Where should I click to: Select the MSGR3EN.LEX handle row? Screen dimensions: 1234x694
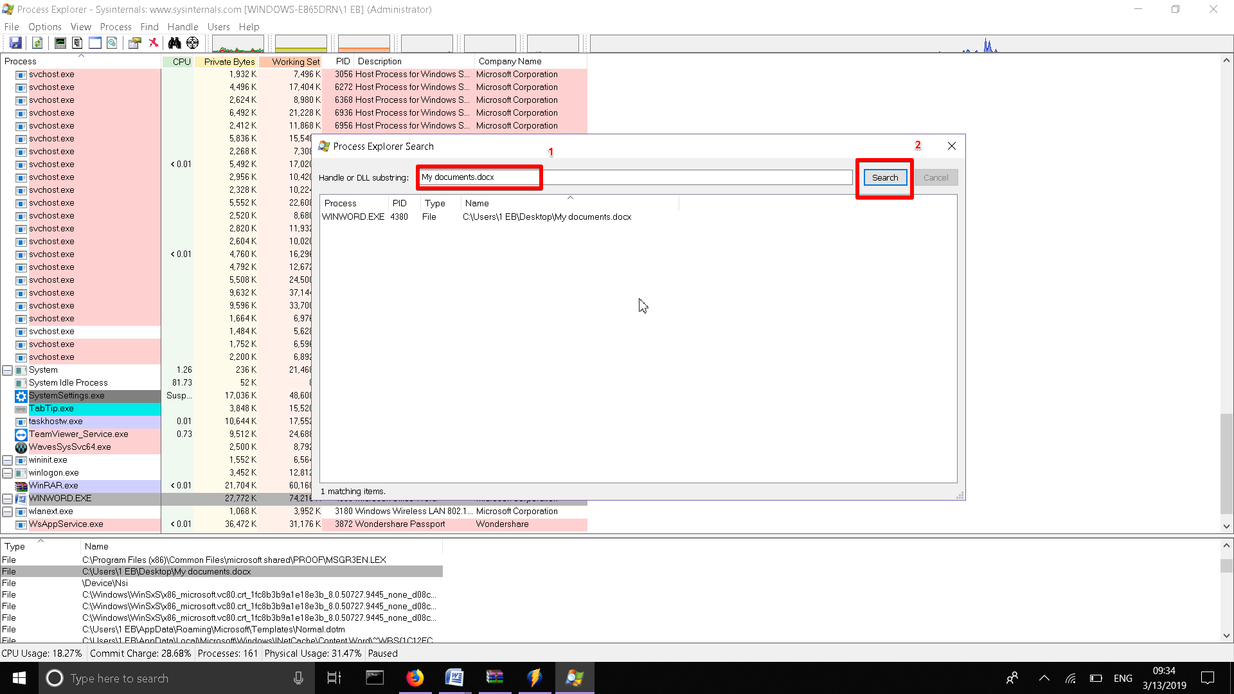(221, 560)
